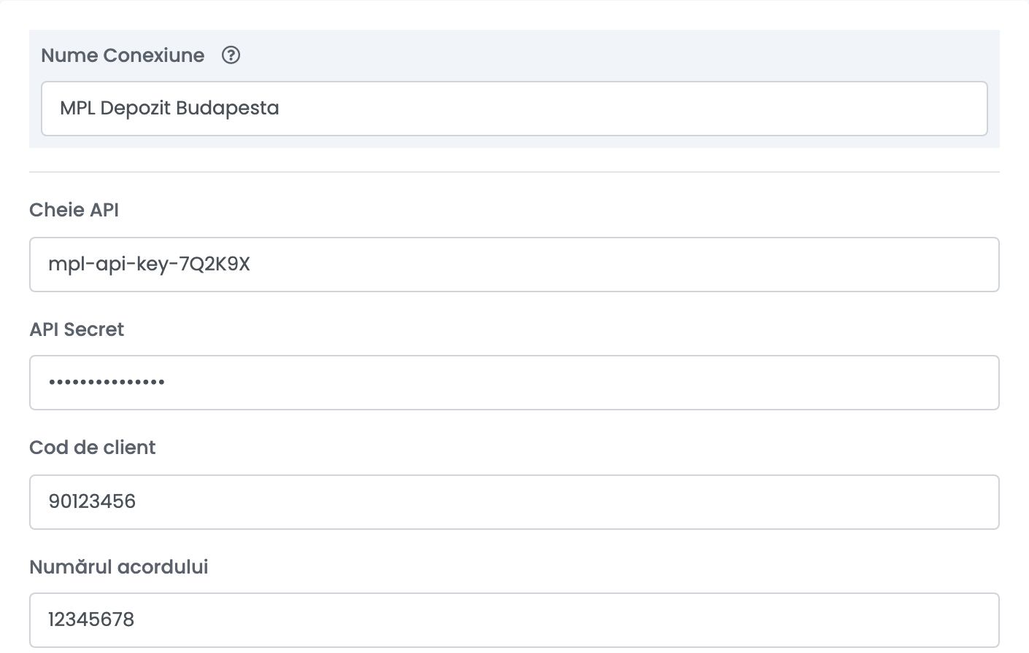Open the Nume Conexiune help tooltip icon
This screenshot has height=653, width=1029.
coord(231,55)
